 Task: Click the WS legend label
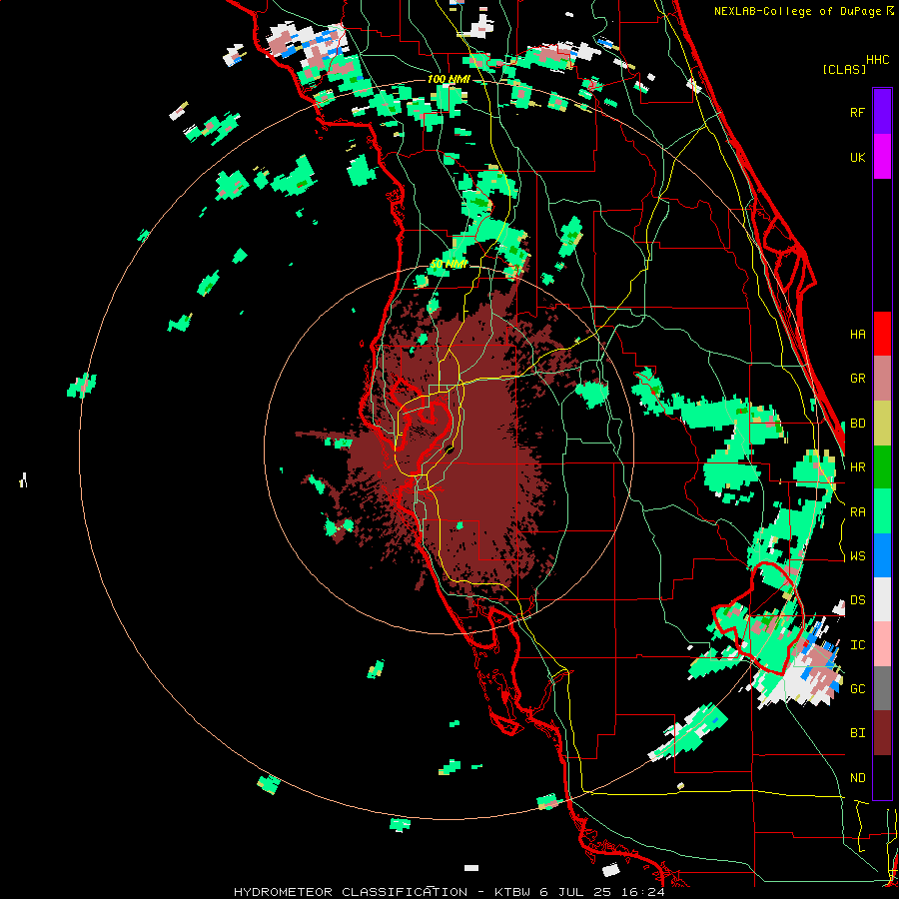(857, 556)
